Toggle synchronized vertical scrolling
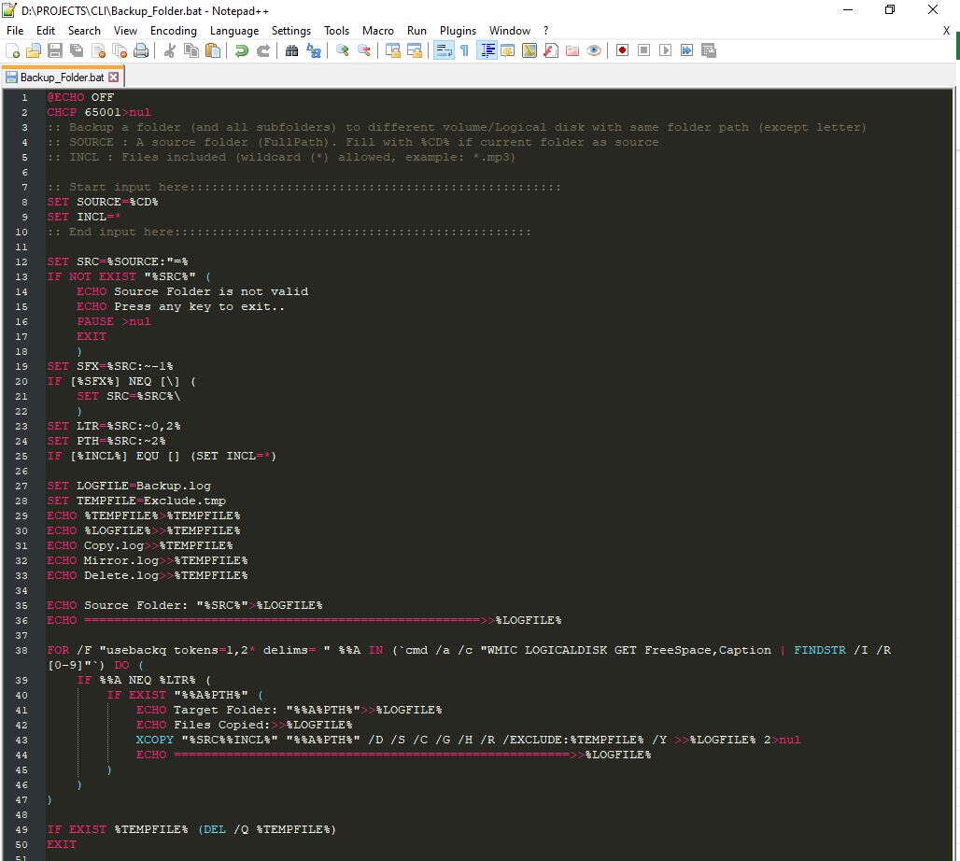 (392, 50)
